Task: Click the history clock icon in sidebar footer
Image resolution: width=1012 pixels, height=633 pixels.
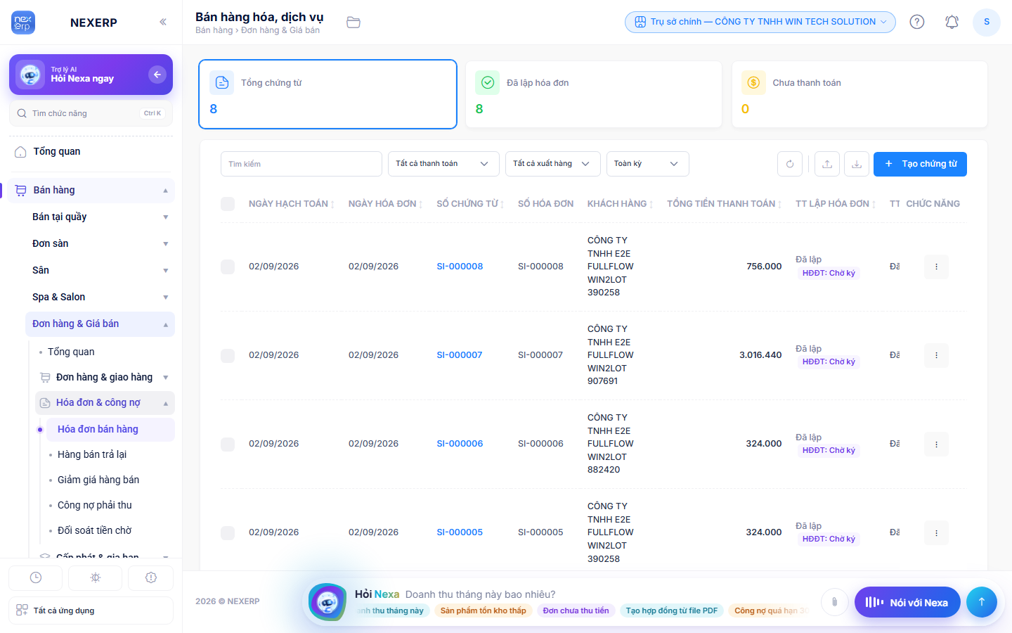Action: pyautogui.click(x=36, y=577)
